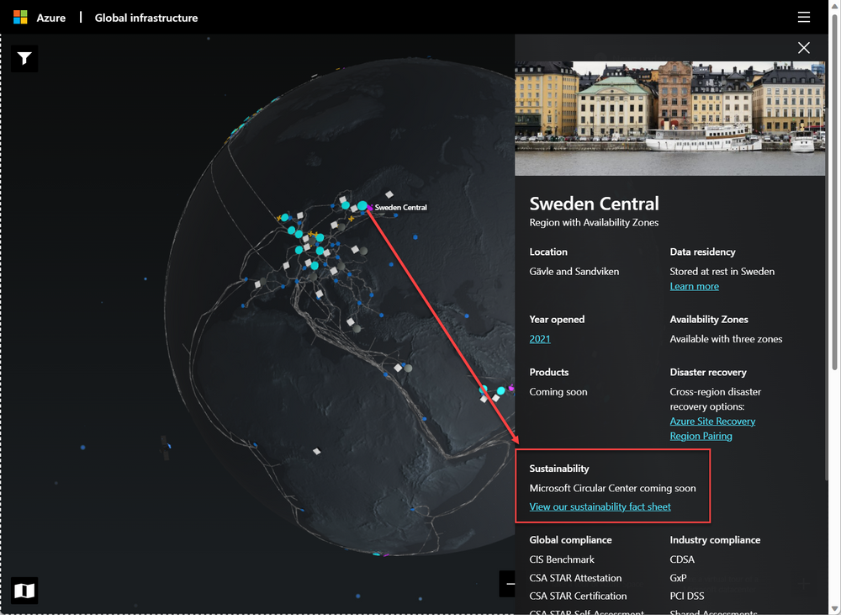This screenshot has height=615, width=841.
Task: Click the map legend icon at bottom left
Action: (x=24, y=591)
